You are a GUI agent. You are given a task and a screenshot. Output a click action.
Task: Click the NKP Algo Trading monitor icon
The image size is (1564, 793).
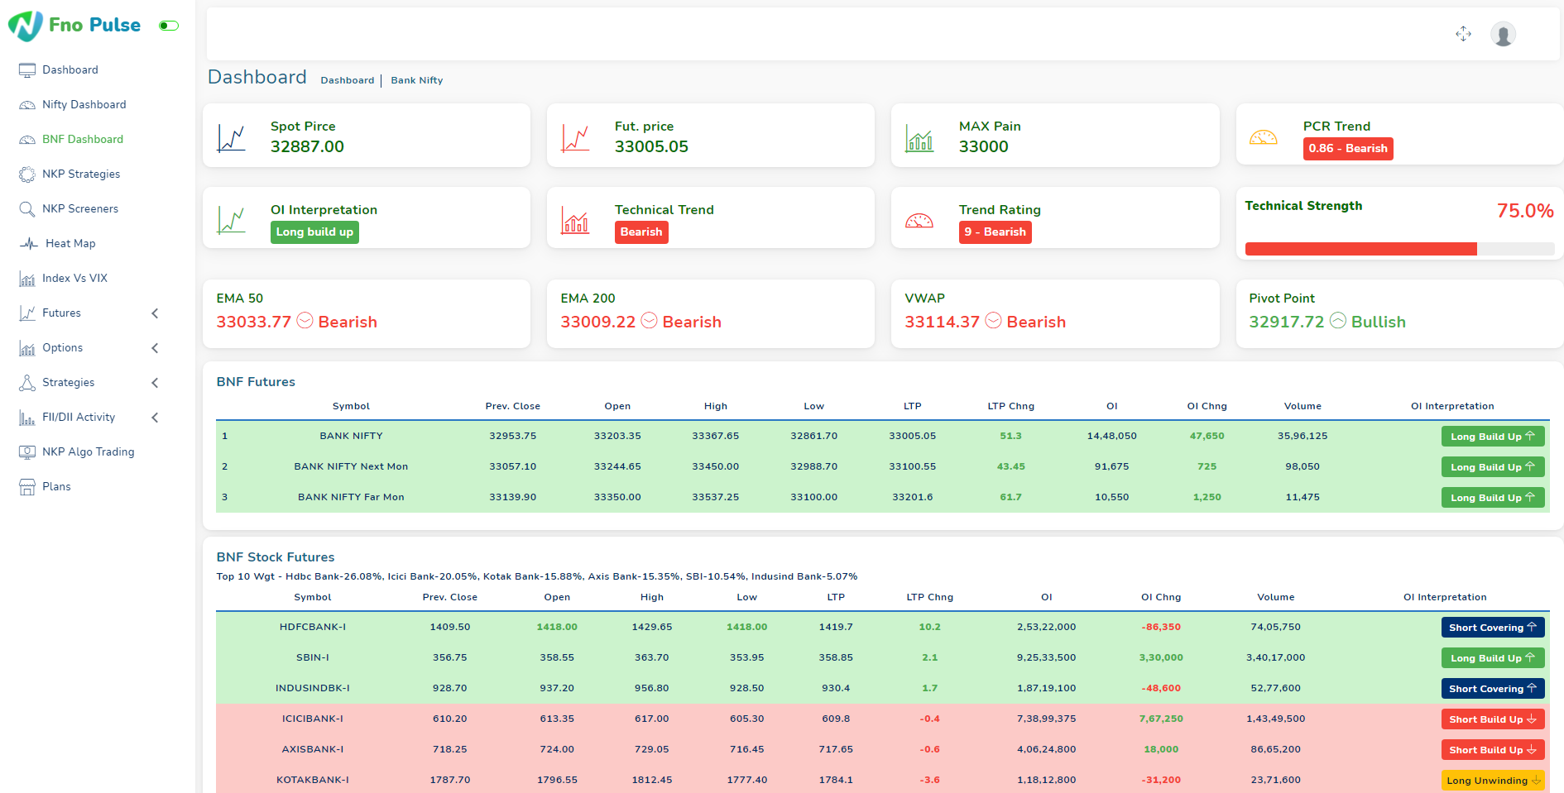tap(27, 452)
